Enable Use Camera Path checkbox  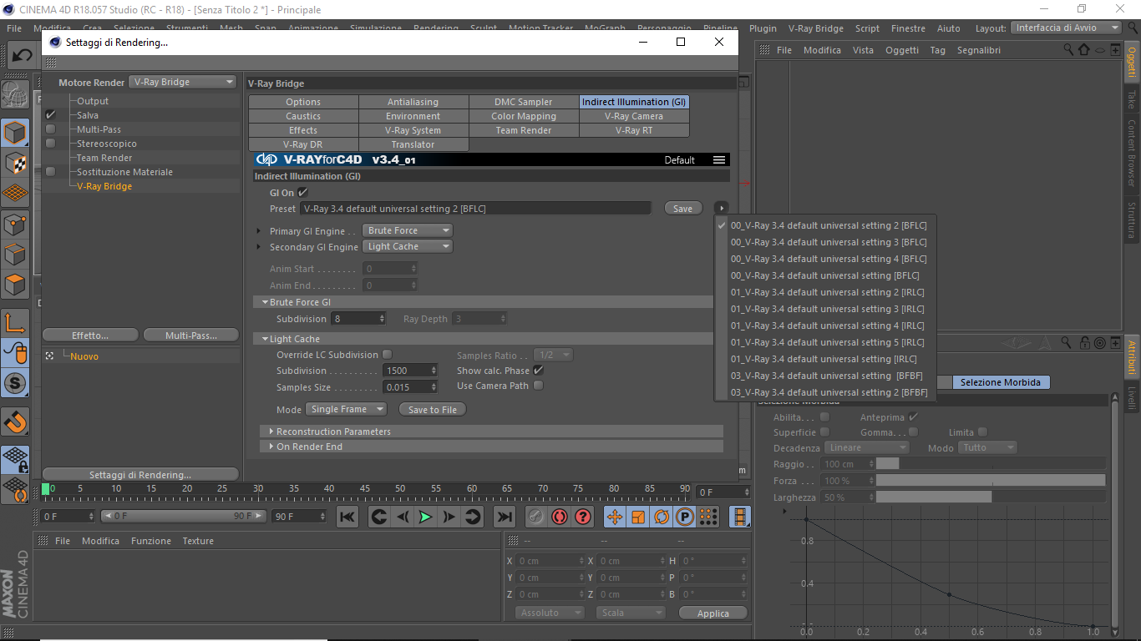[539, 386]
